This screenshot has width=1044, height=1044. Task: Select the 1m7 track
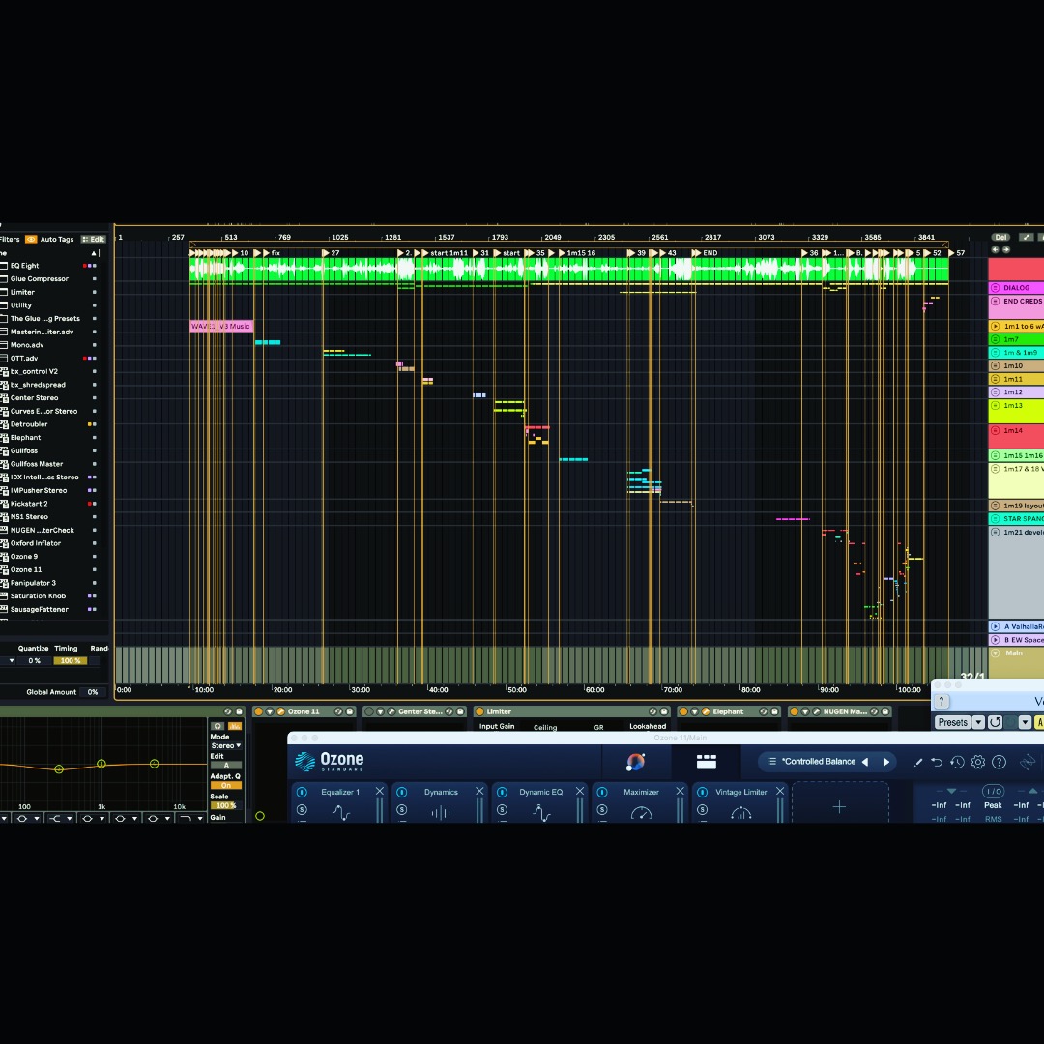1017,339
